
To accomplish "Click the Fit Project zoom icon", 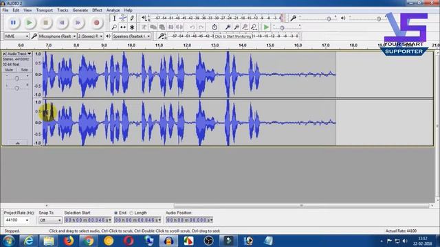I will (254, 27).
